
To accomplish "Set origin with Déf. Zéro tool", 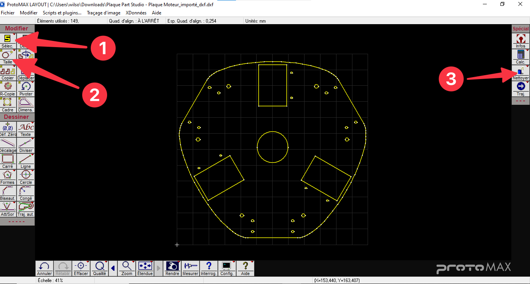I will click(x=9, y=129).
